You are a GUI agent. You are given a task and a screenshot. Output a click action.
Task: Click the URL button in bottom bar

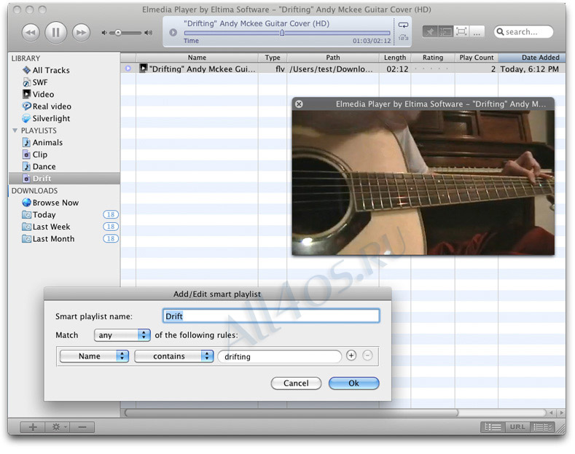pos(517,427)
